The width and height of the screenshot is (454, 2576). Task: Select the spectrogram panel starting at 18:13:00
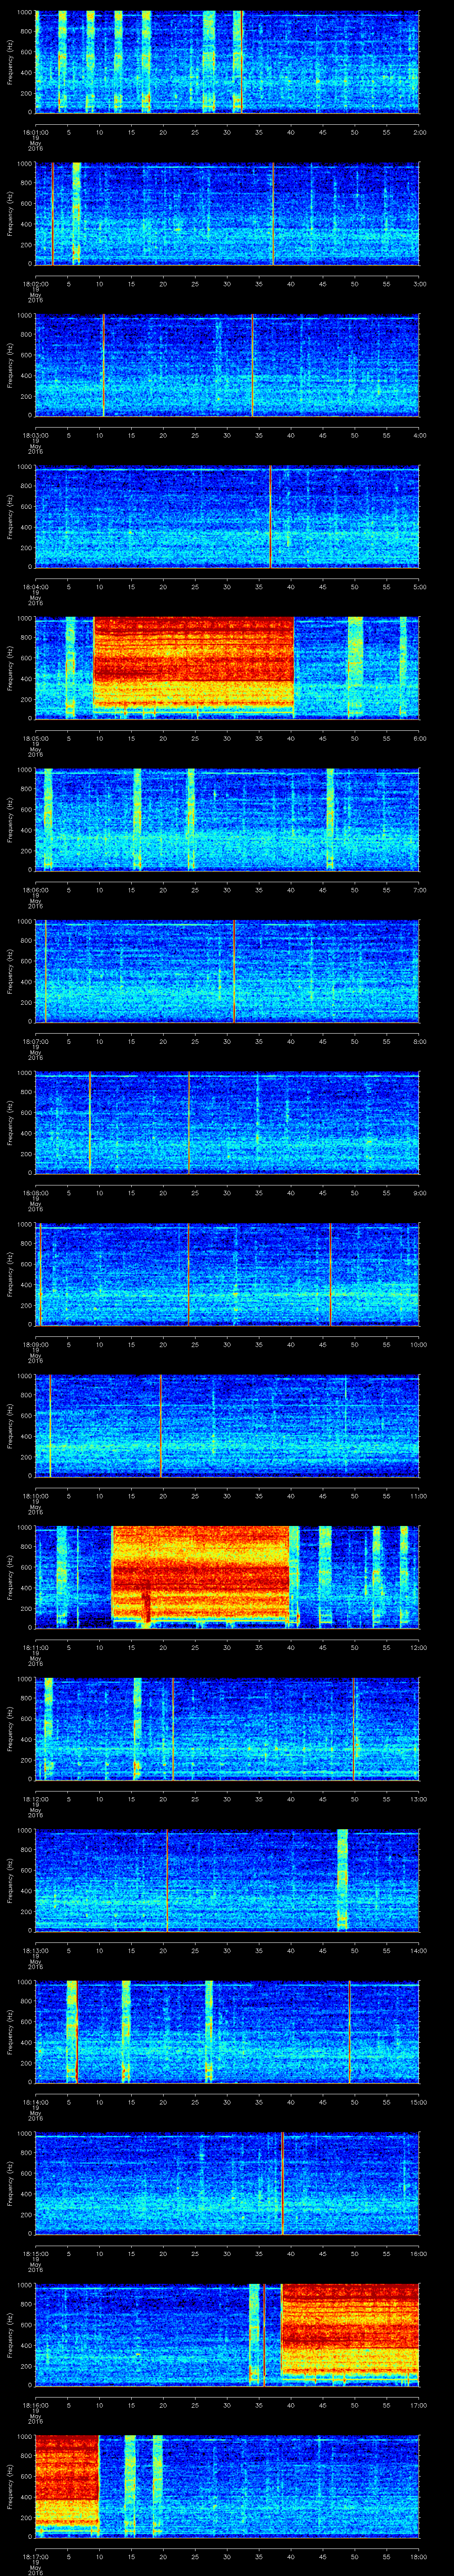pyautogui.click(x=227, y=1880)
